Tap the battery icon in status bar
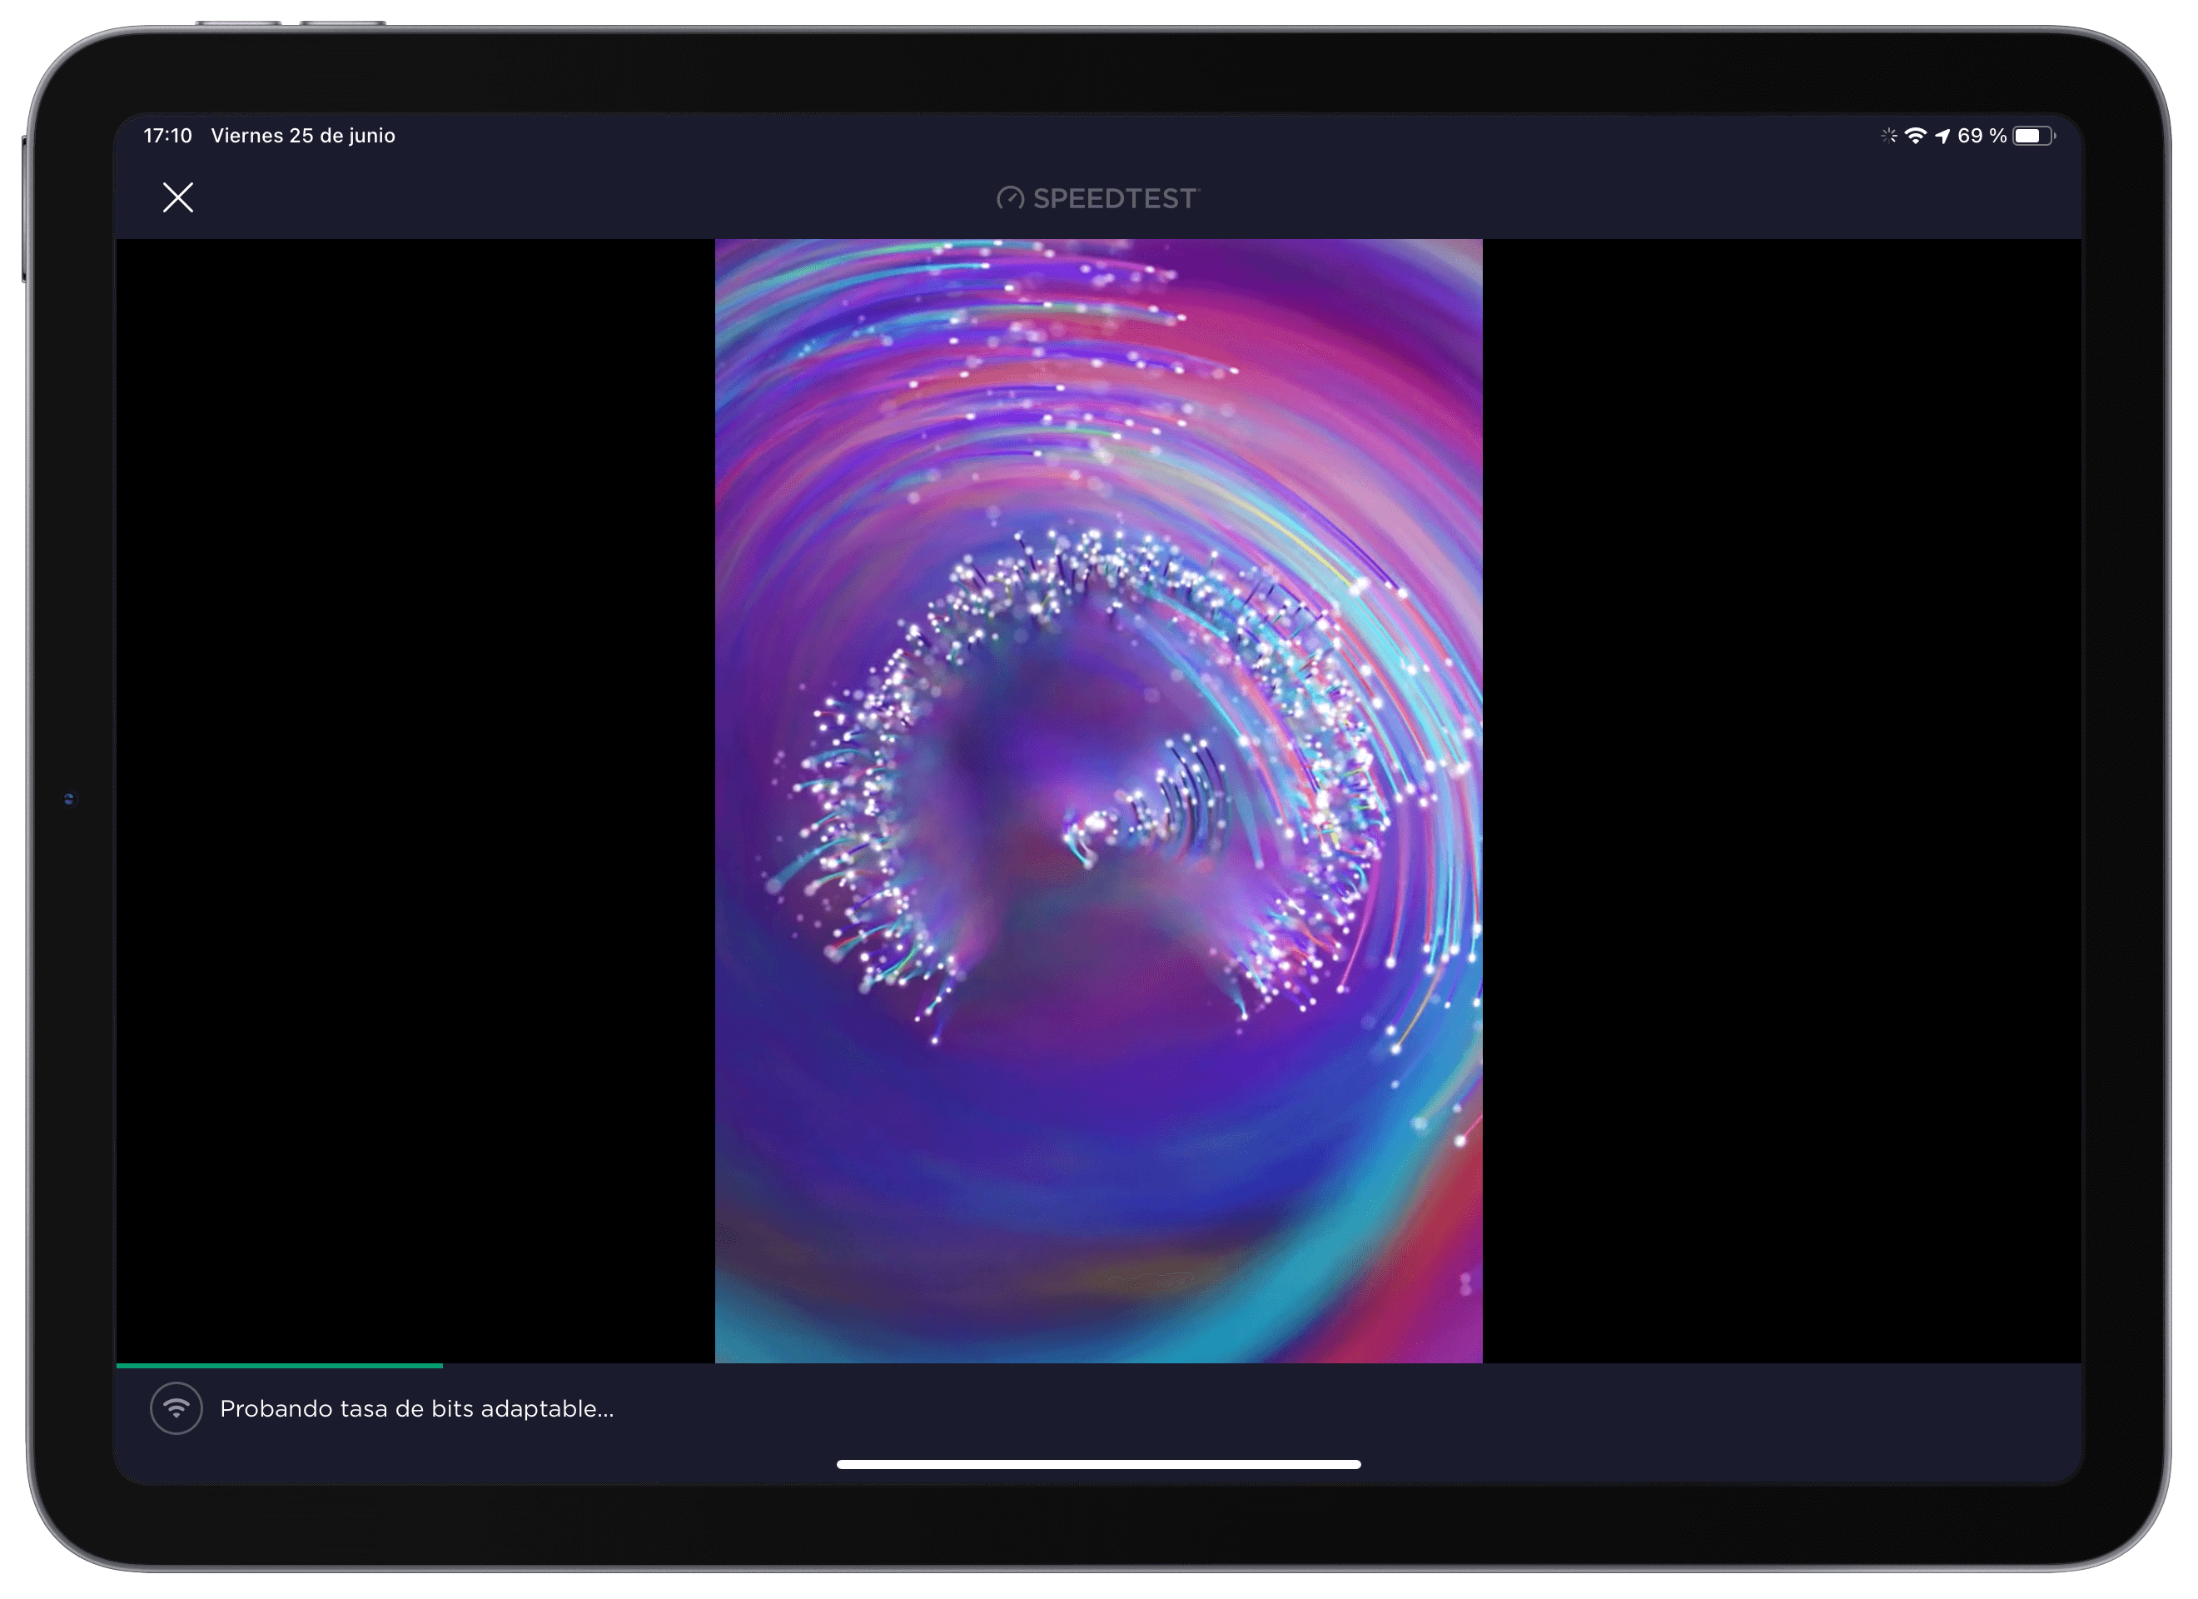The height and width of the screenshot is (1599, 2198). pos(2032,136)
